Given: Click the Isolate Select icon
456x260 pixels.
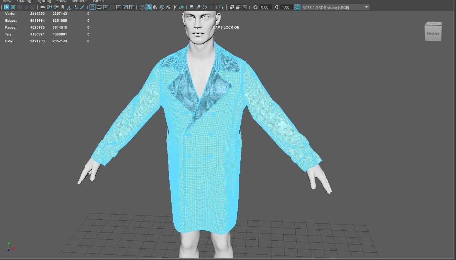Looking at the screenshot, I should [221, 7].
